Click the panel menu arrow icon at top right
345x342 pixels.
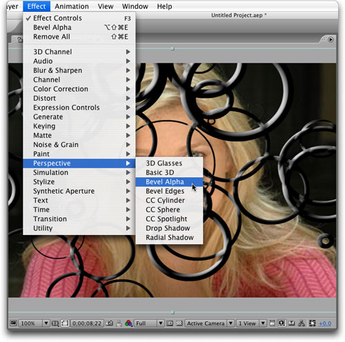pos(331,39)
